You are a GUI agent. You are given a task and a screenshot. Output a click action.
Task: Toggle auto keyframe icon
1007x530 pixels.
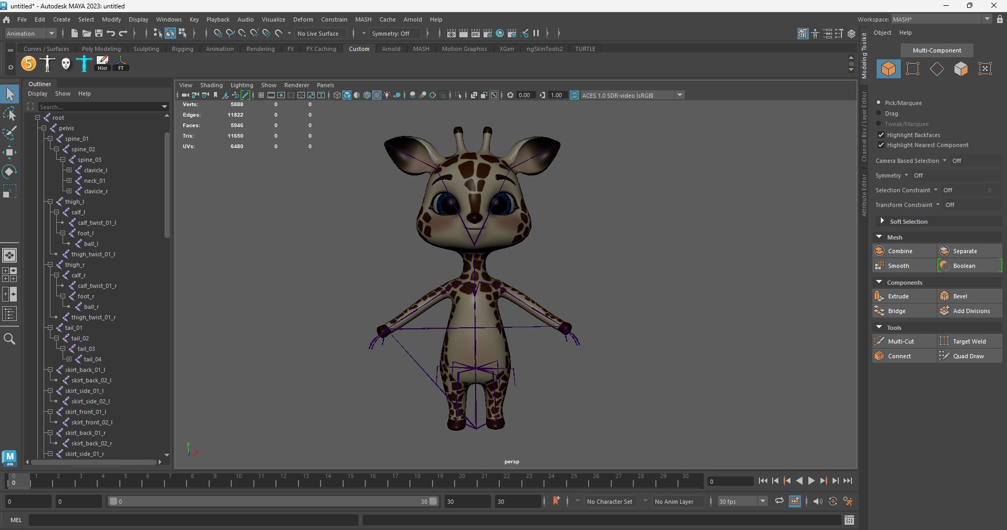pyautogui.click(x=833, y=502)
